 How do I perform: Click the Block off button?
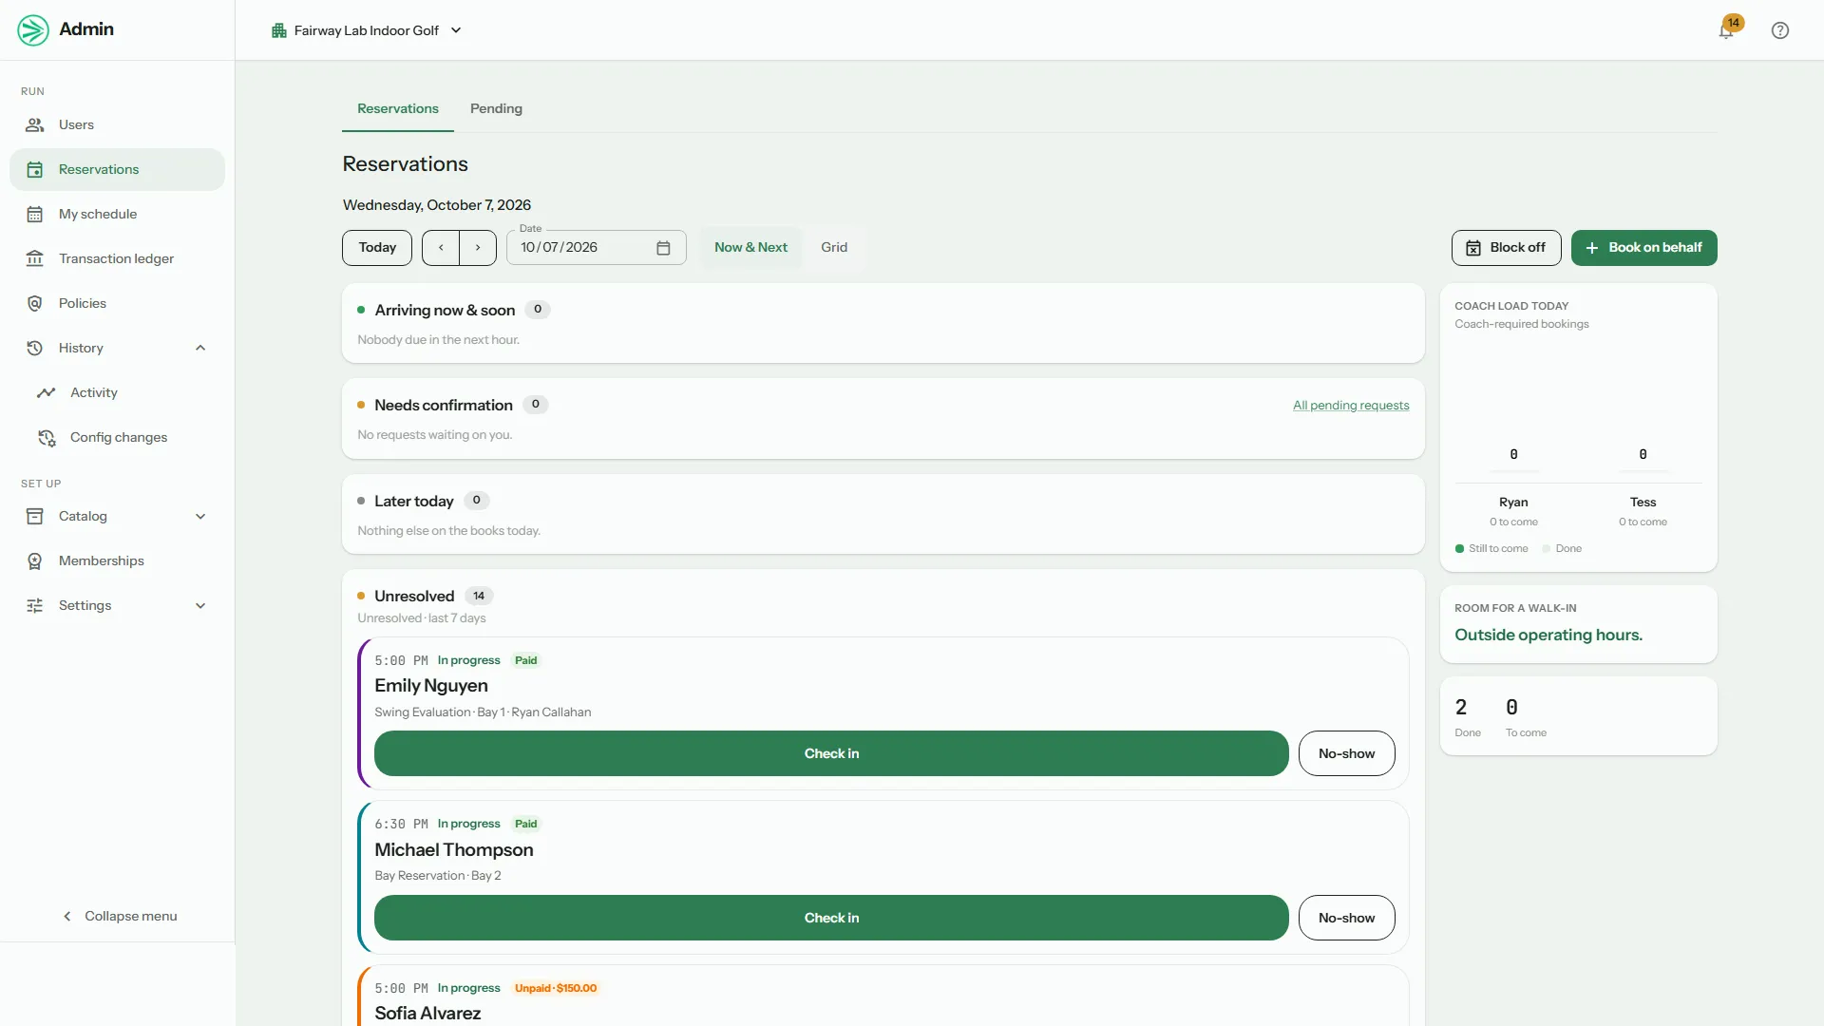tap(1506, 248)
